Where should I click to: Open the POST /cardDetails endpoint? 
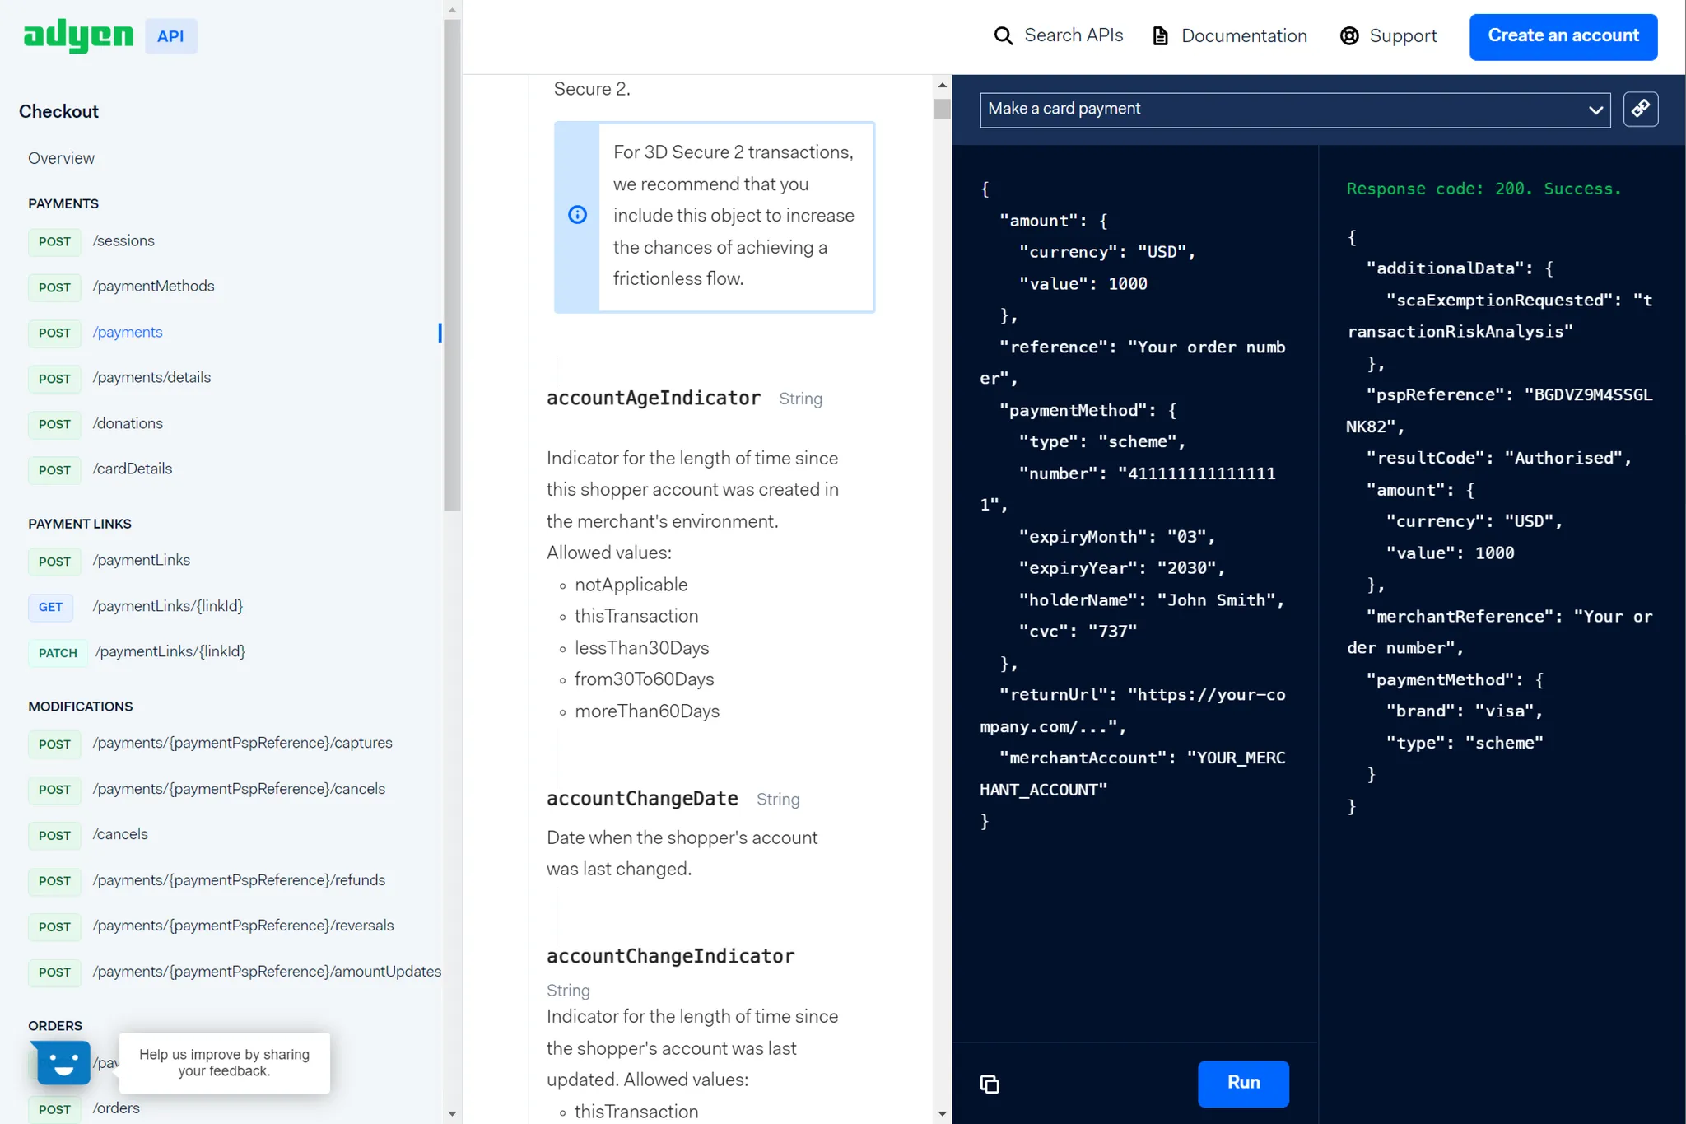tap(133, 469)
